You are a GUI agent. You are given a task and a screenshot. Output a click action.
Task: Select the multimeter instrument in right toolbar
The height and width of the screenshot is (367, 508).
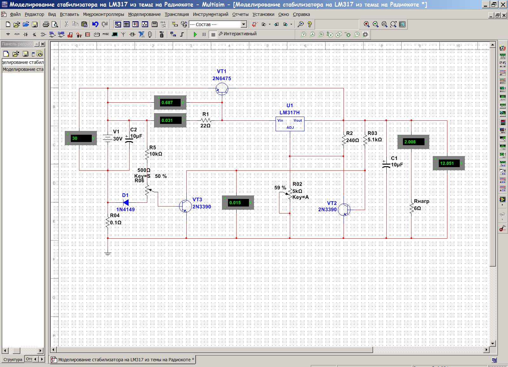point(503,48)
